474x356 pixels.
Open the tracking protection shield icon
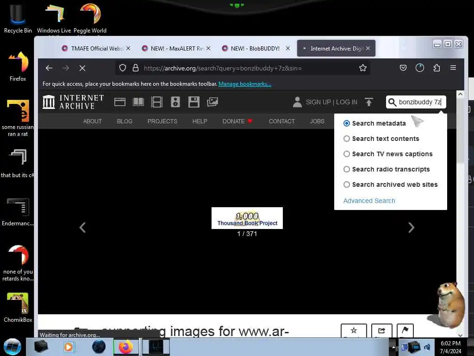[x=122, y=68]
